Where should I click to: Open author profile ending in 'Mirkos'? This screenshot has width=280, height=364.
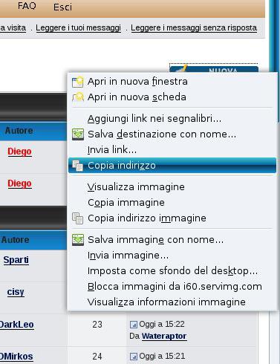[16, 357]
